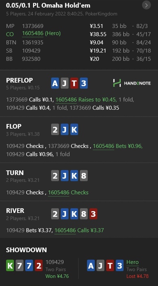Click the underlined Hero label at showdown
Image resolution: width=158 pixels, height=286 pixels.
click(132, 262)
